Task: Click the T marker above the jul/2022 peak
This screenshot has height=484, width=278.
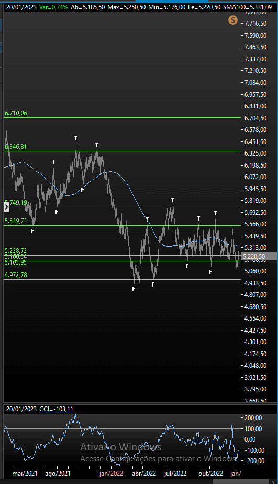Action: click(x=173, y=200)
